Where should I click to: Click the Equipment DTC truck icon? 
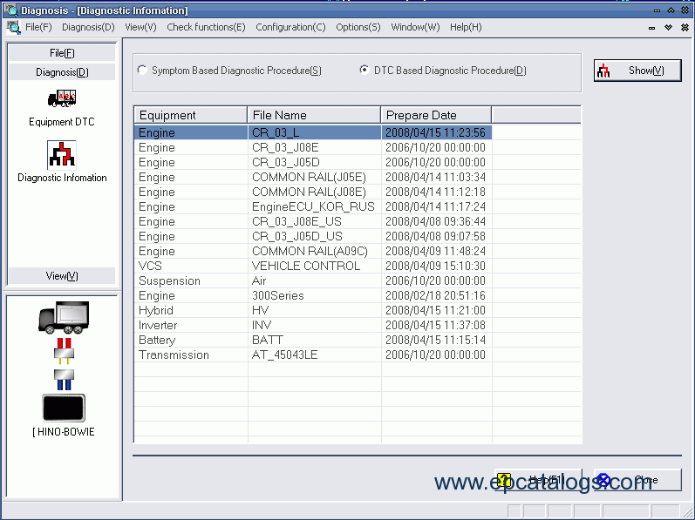(x=61, y=98)
